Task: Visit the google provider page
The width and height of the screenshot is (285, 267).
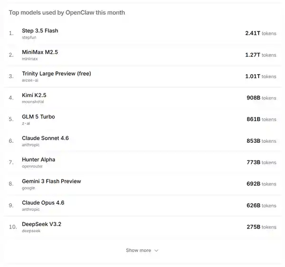Action: pos(28,188)
